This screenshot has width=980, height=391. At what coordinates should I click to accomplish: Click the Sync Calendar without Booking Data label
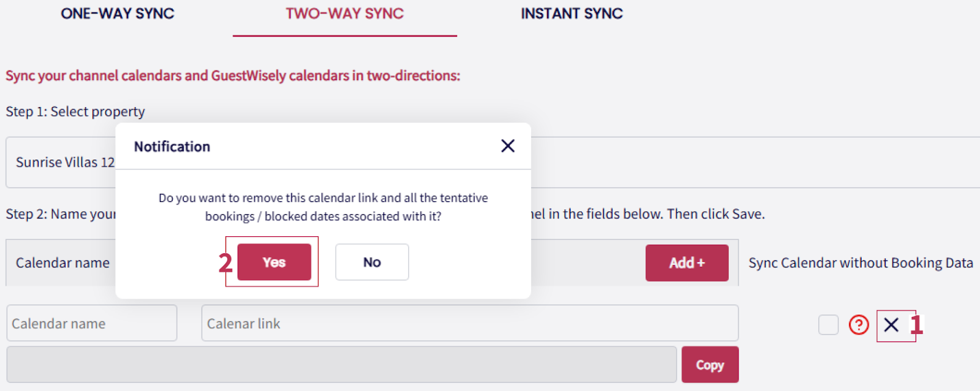pyautogui.click(x=861, y=263)
